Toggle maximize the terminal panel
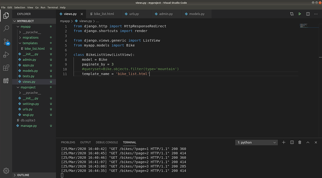 tap(308, 142)
